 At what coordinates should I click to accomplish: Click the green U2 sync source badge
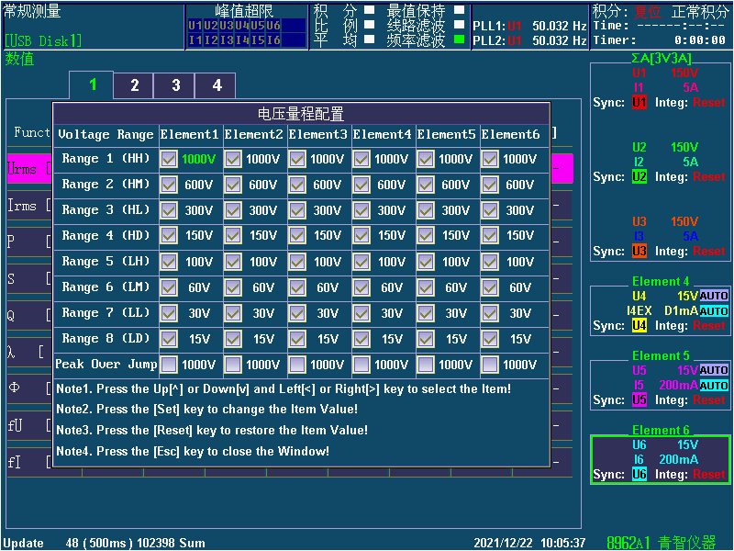(639, 177)
